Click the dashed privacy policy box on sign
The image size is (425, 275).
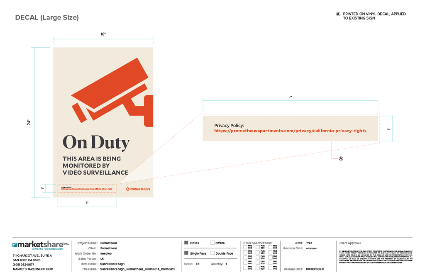click(x=87, y=188)
